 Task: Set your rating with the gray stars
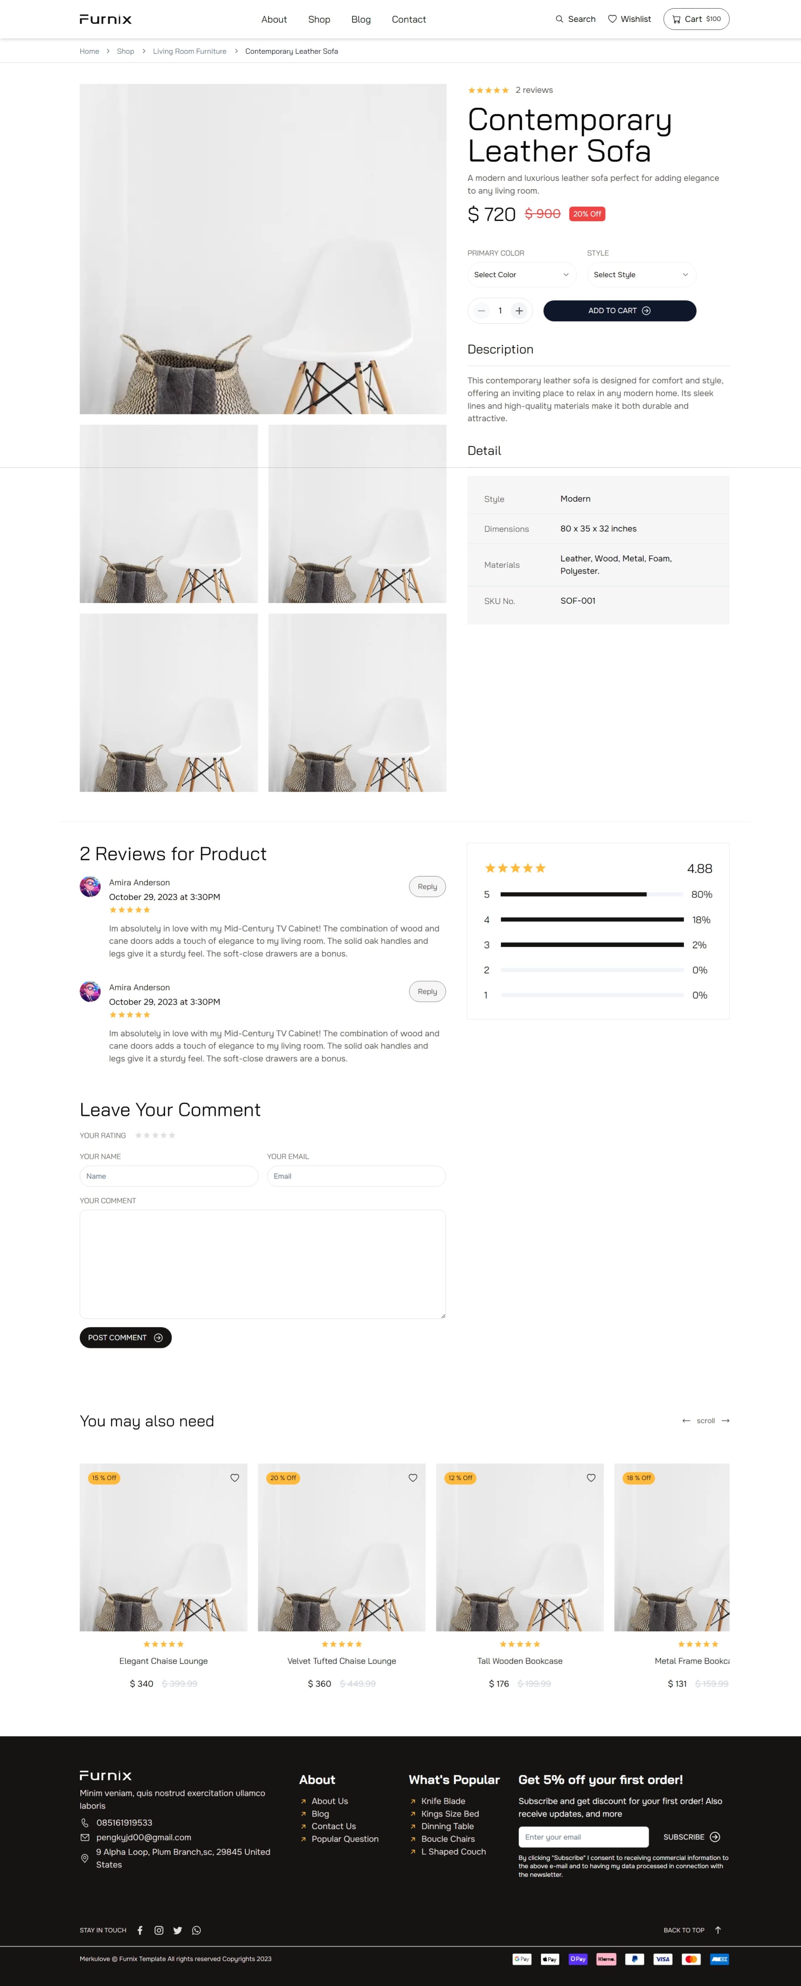click(x=156, y=1135)
